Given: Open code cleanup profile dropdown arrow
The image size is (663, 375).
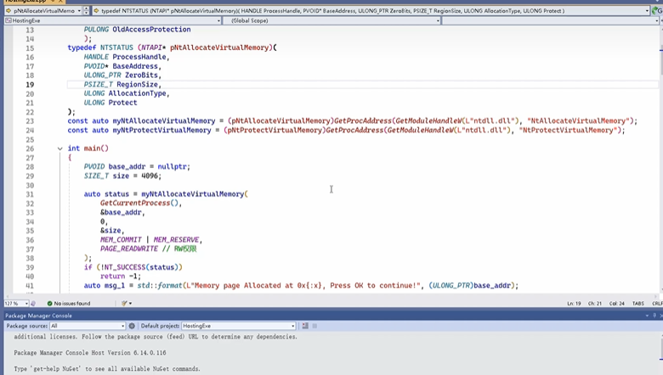Looking at the screenshot, I should click(x=130, y=303).
